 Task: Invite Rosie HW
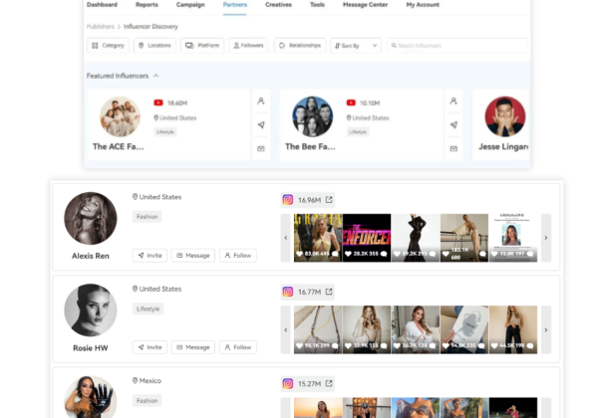tap(149, 347)
